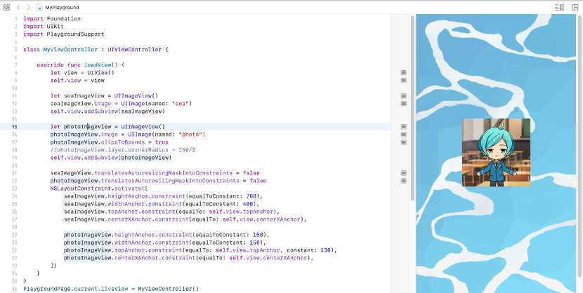583x293 pixels.
Task: Show result for line 8 let view
Action: [x=403, y=73]
